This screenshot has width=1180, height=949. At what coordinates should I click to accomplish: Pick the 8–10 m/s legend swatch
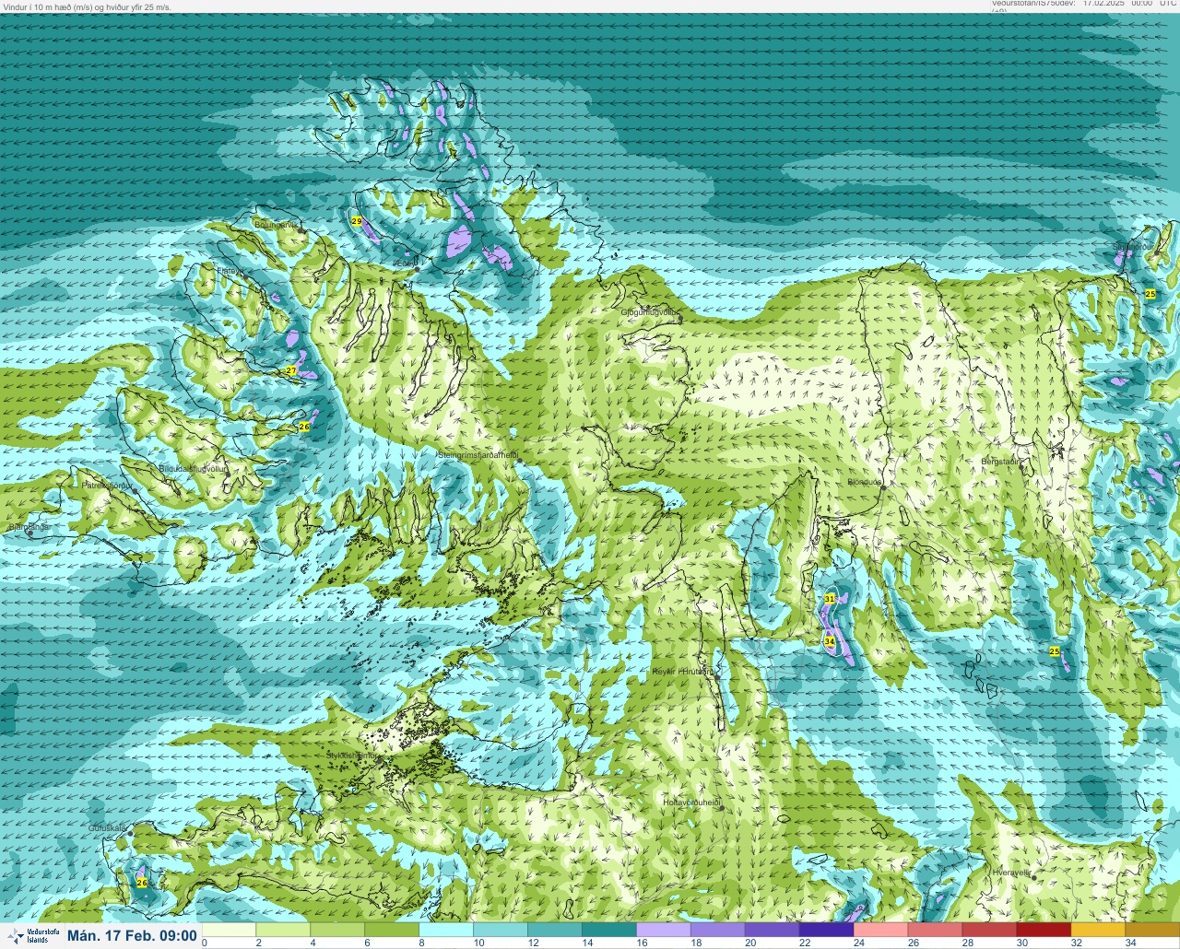(446, 930)
